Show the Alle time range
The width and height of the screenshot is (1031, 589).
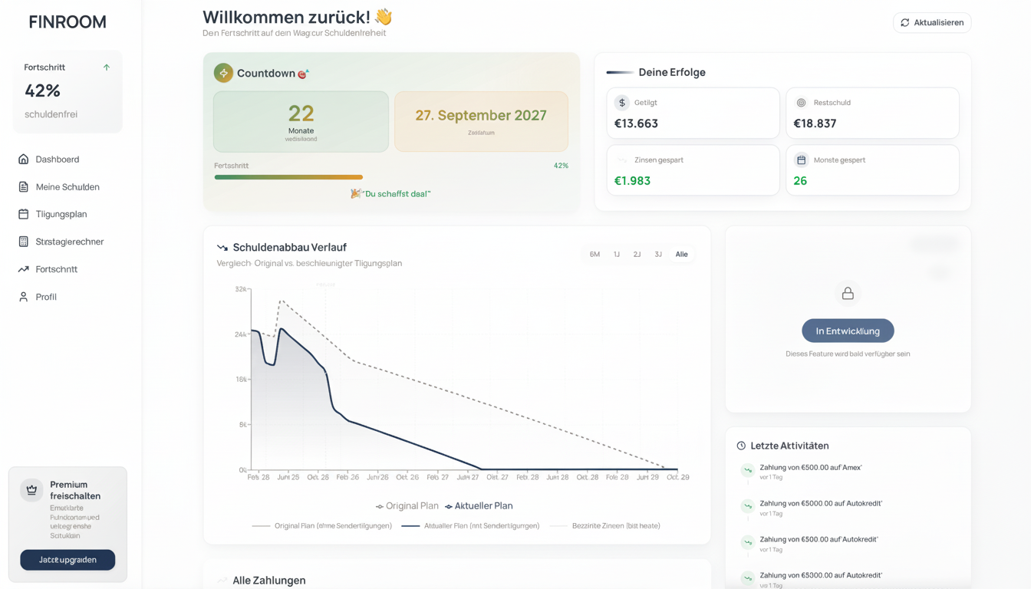(x=681, y=255)
